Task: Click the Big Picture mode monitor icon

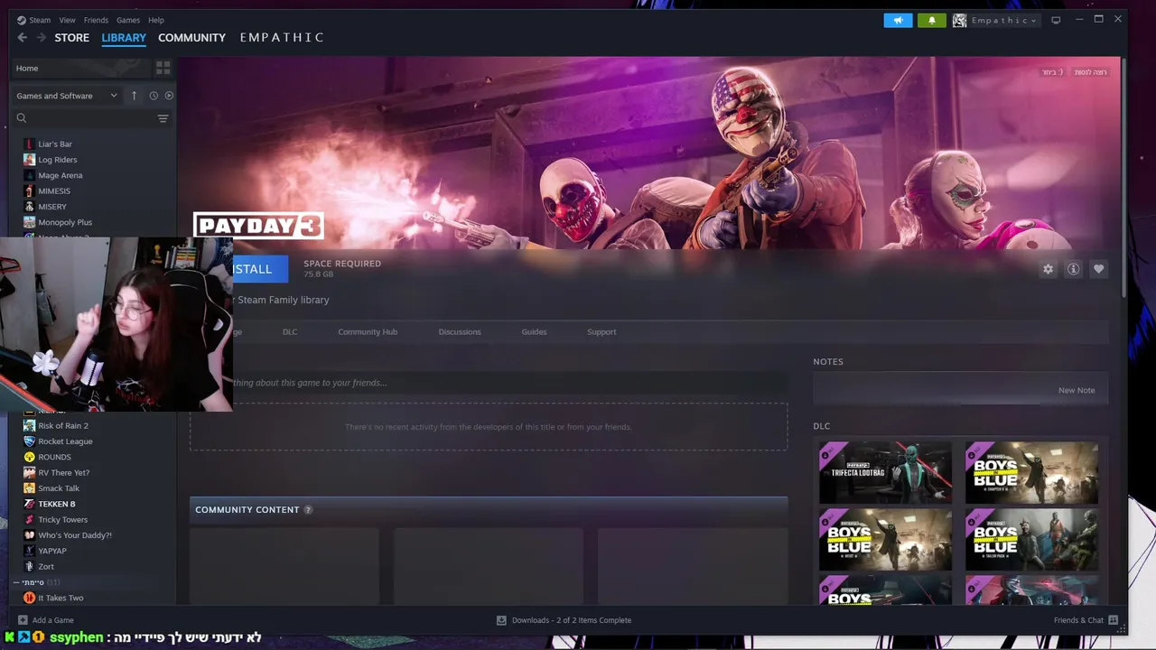Action: [1056, 20]
